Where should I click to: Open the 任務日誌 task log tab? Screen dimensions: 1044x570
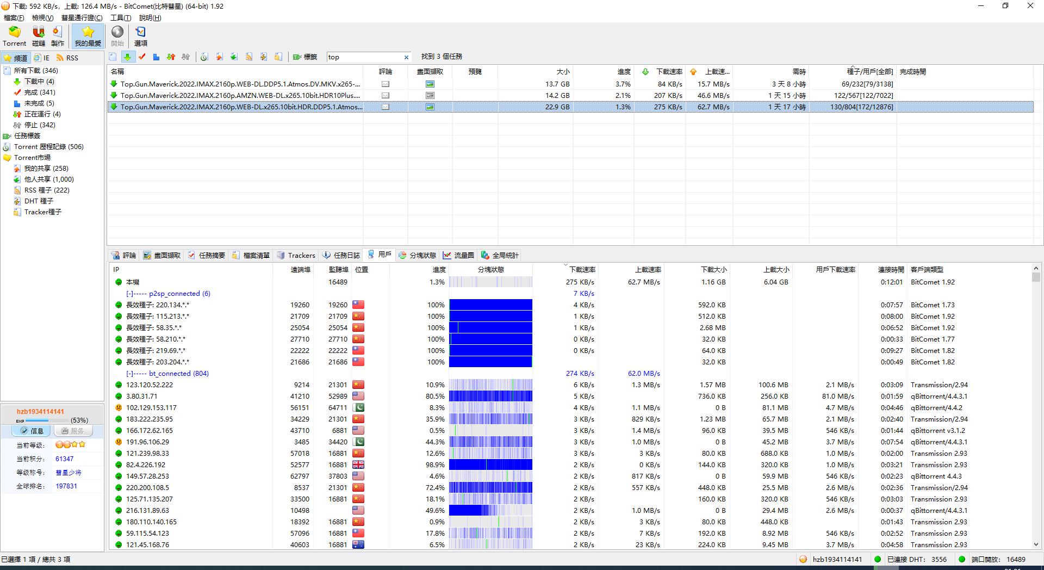coord(341,255)
